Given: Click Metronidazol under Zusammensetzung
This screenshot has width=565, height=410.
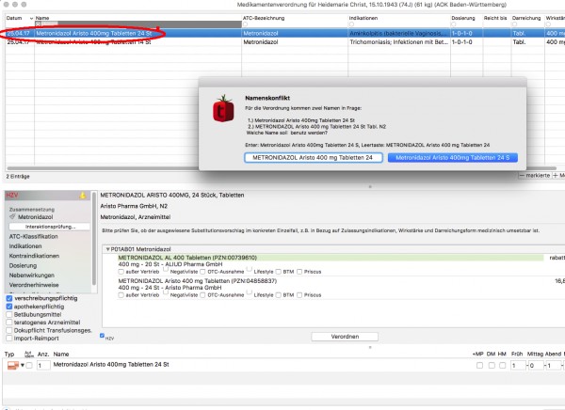Looking at the screenshot, I should [x=36, y=217].
